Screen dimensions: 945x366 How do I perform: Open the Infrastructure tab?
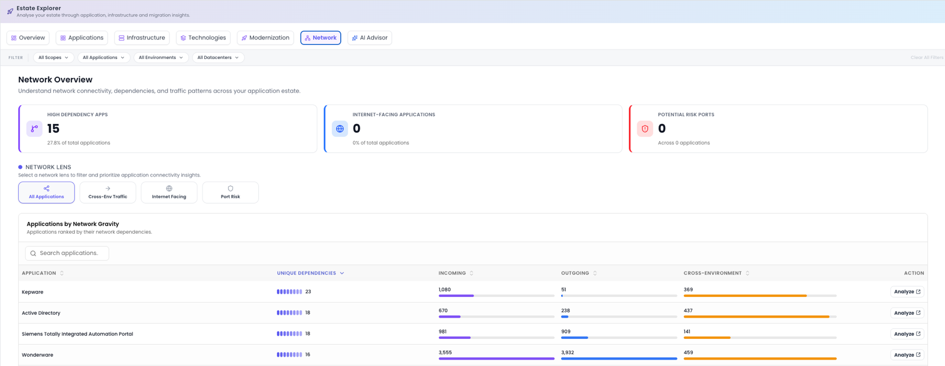coord(142,38)
